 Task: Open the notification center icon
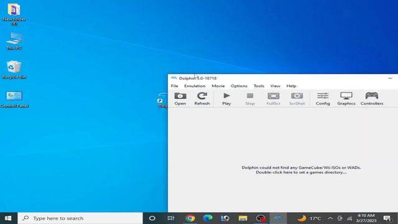(387, 218)
